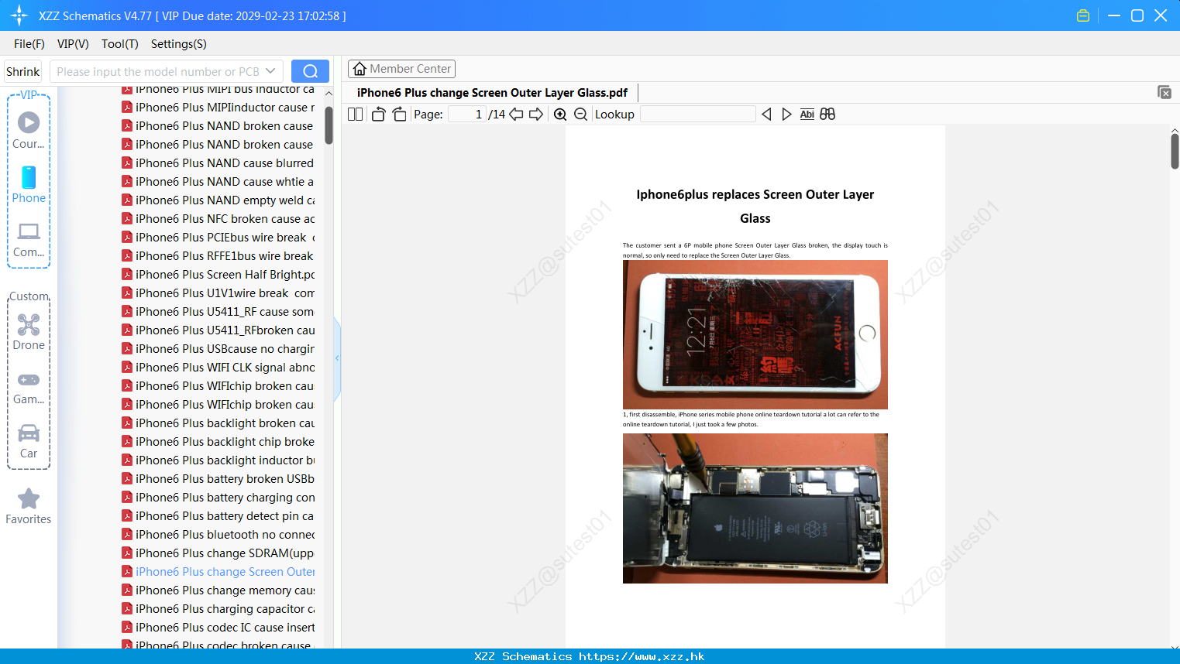
Task: Open iPhone6 Plus NFC broken cause file
Action: [x=218, y=219]
